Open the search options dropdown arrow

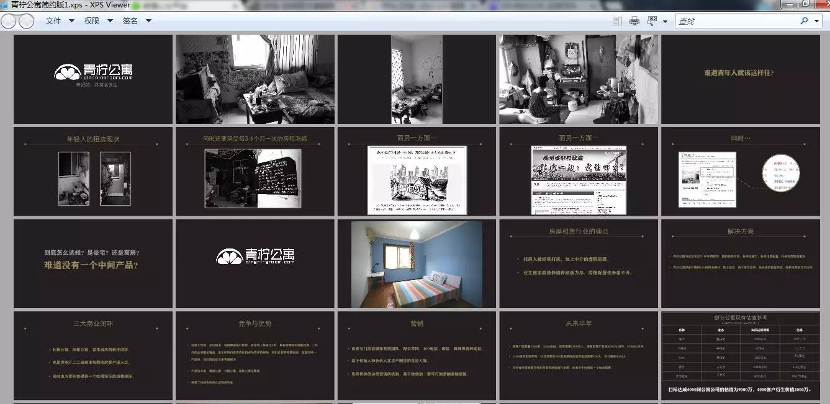pyautogui.click(x=815, y=20)
